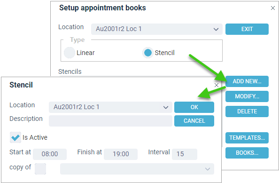Select the Linear type radio button
279x183 pixels.
click(x=70, y=53)
